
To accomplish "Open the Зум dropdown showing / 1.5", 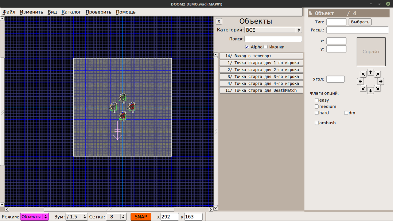I will [77, 217].
